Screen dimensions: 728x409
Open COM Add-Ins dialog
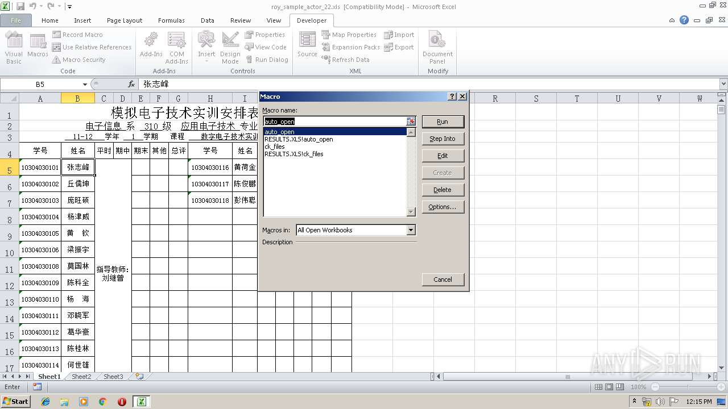(176, 48)
